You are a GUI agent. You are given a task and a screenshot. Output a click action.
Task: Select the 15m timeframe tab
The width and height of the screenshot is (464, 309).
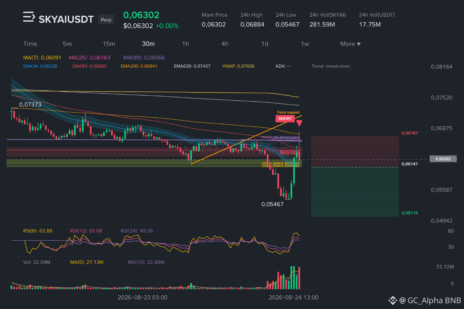tap(109, 44)
